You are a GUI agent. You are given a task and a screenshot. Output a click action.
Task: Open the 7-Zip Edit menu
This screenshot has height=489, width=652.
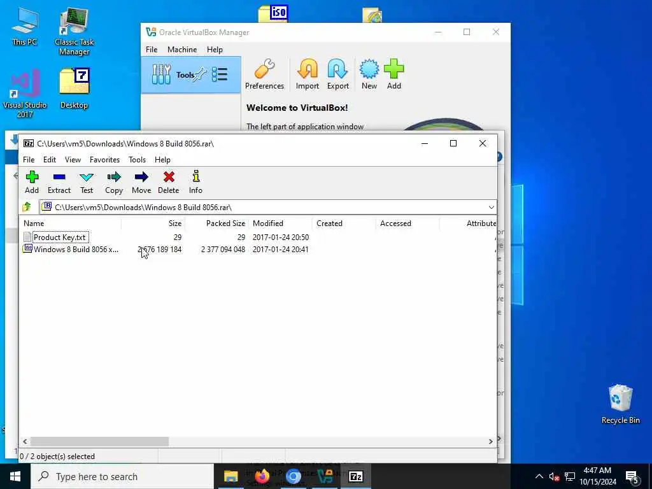click(50, 160)
